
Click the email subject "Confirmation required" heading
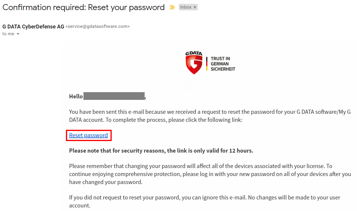click(x=44, y=7)
